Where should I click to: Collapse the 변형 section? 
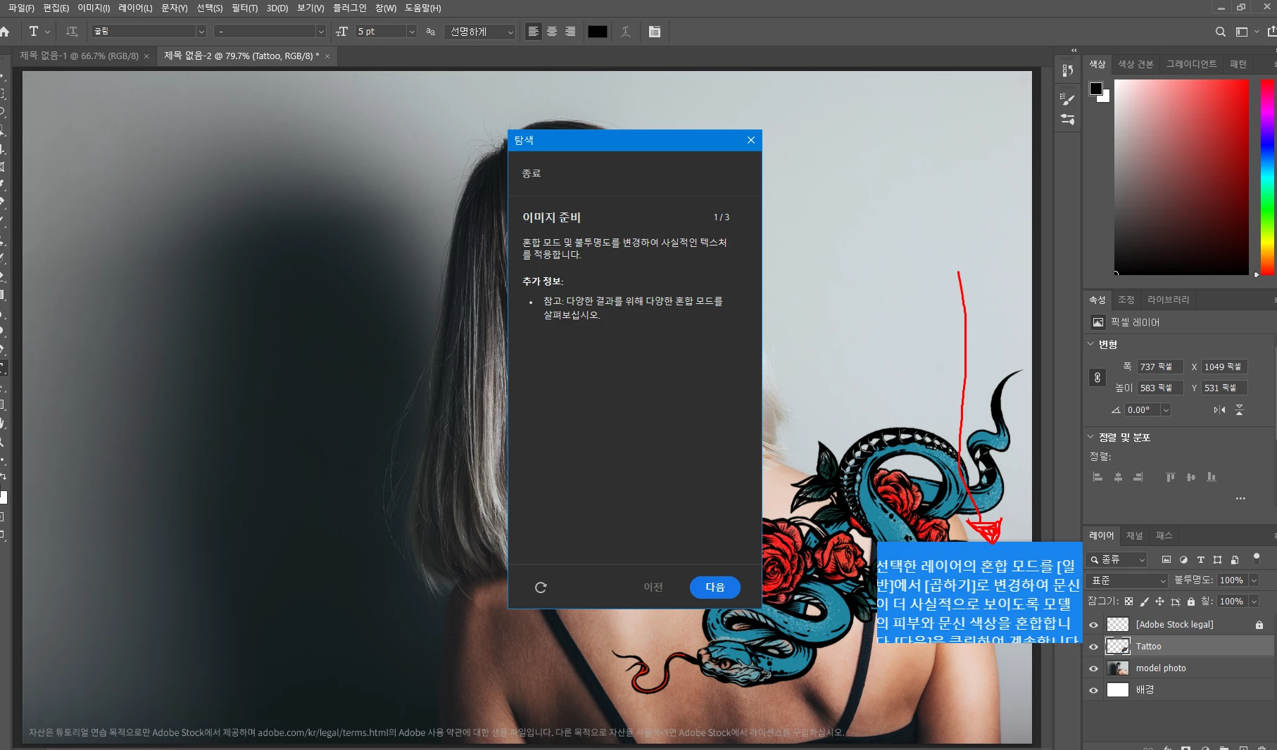coord(1090,344)
